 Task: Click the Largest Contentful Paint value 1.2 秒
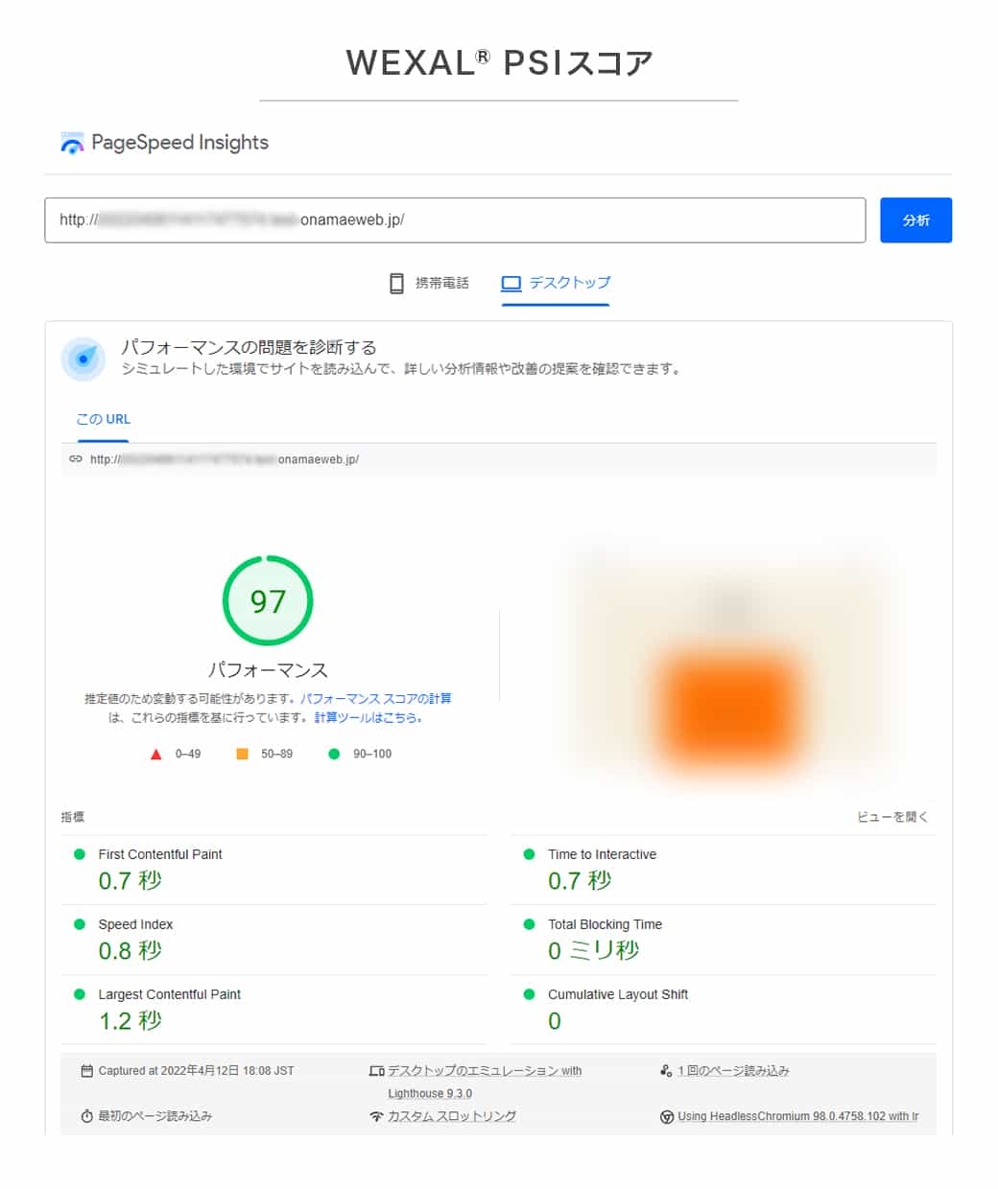(x=131, y=1020)
